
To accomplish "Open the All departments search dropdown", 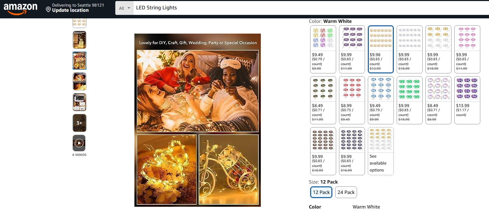I will (124, 8).
